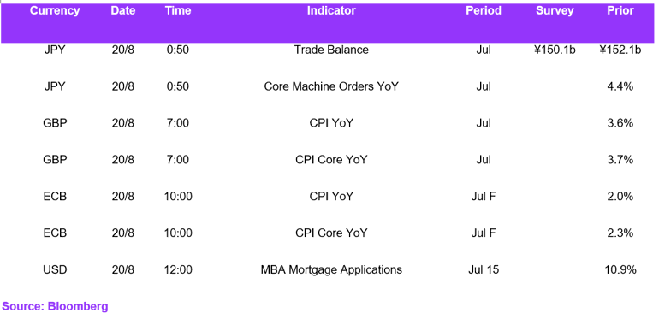
Task: Select the 12:00 time cell
Action: (178, 269)
